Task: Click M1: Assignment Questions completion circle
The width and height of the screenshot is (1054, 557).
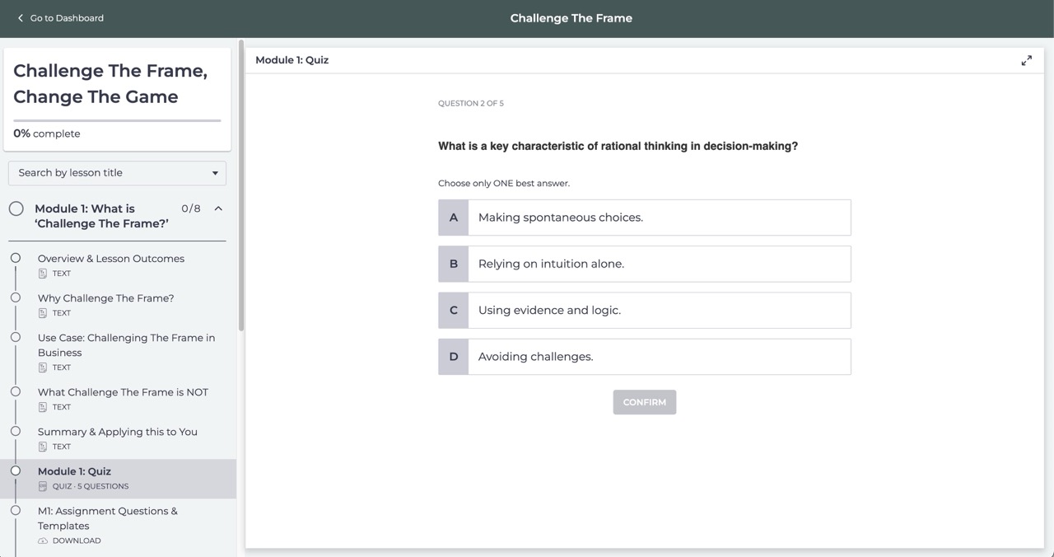Action: tap(16, 510)
